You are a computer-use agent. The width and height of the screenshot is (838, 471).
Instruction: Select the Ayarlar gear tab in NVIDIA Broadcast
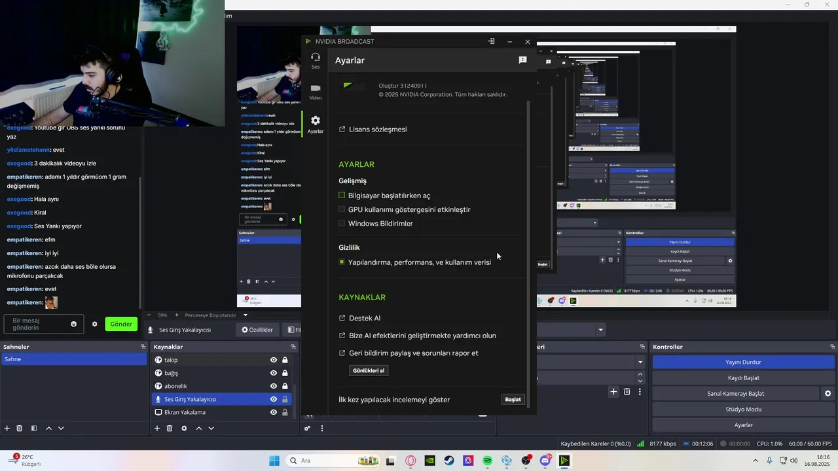point(316,124)
